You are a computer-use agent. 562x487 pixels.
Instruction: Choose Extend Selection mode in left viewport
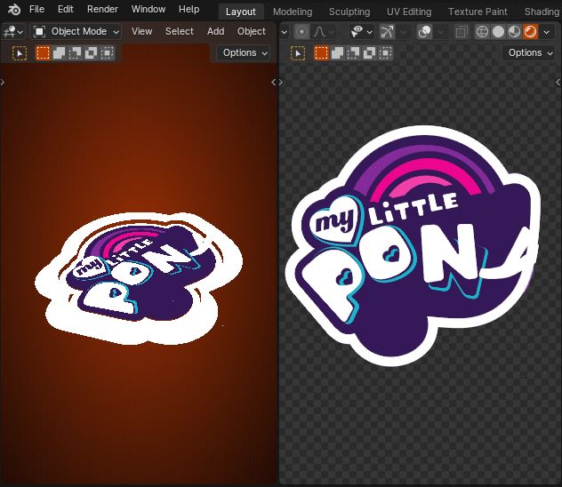(60, 53)
